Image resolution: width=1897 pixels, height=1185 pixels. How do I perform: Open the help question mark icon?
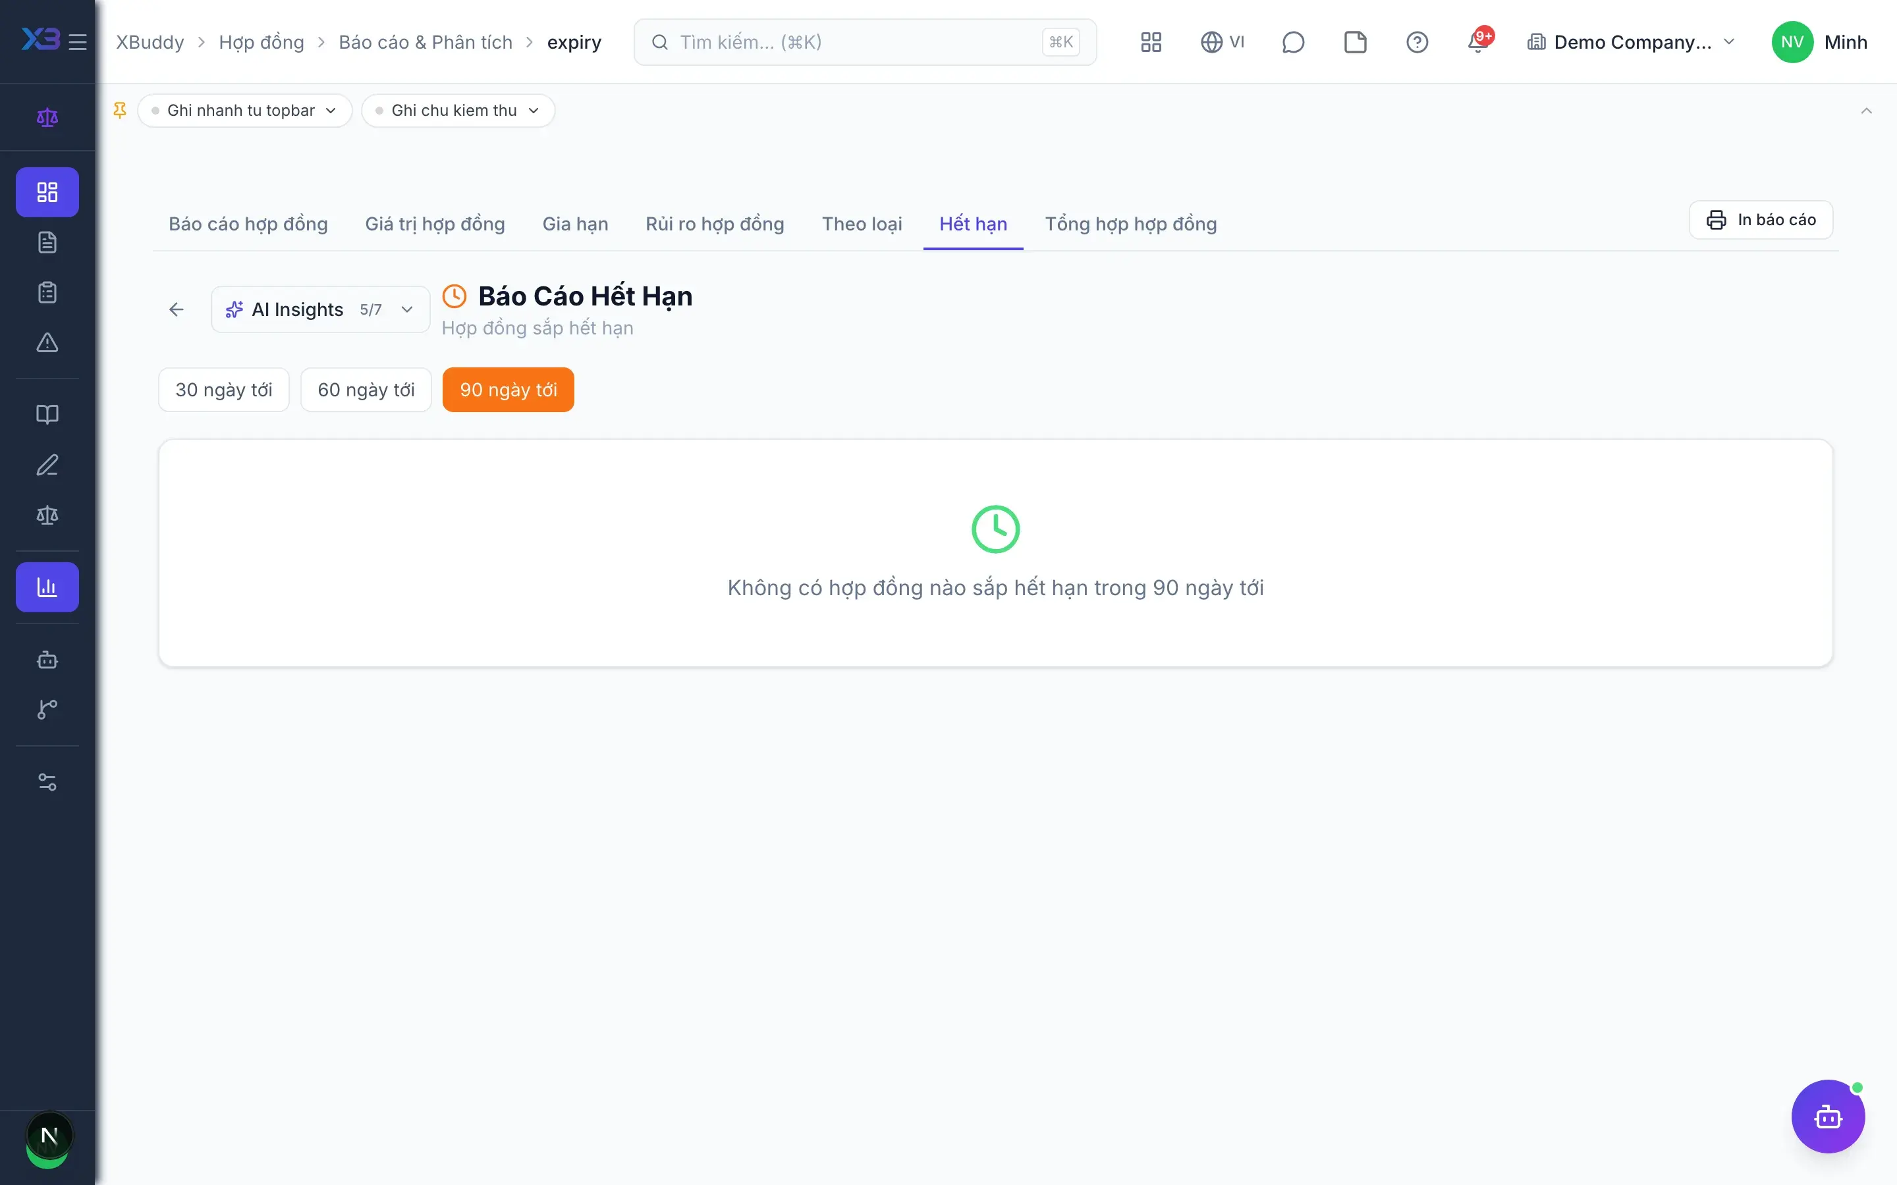[x=1416, y=42]
